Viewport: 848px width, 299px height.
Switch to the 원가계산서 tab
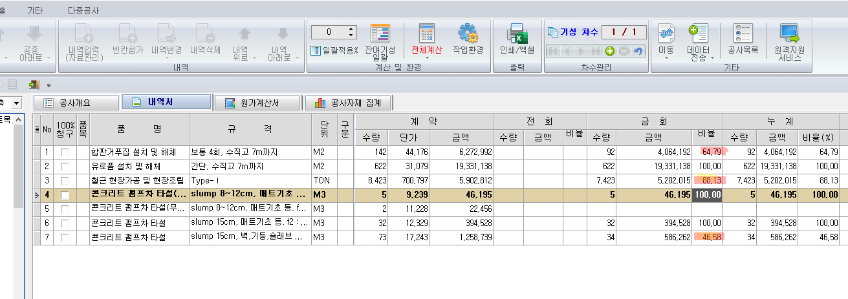(x=257, y=103)
